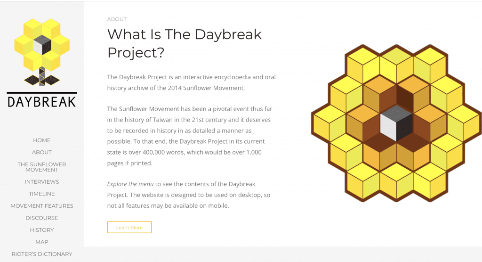Click the ABOUT label above the heading
The width and height of the screenshot is (482, 262).
(x=117, y=19)
